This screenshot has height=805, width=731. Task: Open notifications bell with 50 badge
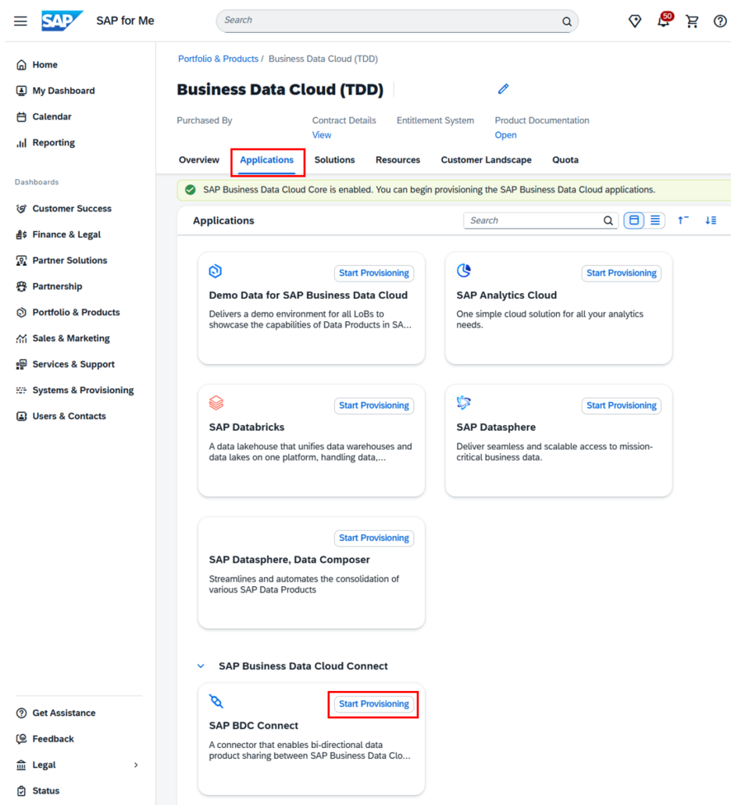[664, 20]
